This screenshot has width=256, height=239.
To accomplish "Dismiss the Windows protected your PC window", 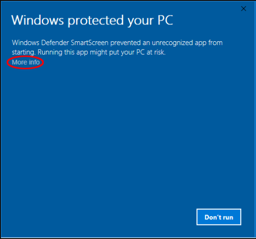I will 243,9.
